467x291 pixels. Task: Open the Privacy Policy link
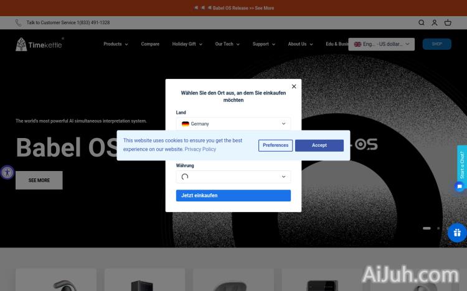pyautogui.click(x=200, y=149)
